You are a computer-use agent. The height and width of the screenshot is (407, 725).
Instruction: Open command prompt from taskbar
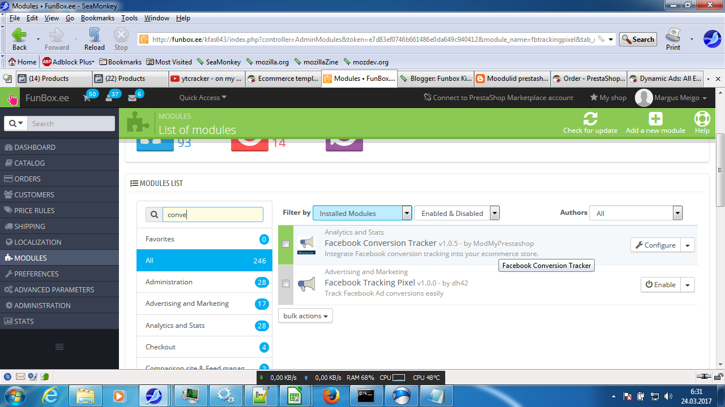click(365, 395)
